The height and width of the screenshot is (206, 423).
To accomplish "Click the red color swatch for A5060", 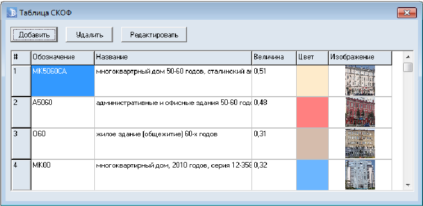I will pyautogui.click(x=312, y=112).
